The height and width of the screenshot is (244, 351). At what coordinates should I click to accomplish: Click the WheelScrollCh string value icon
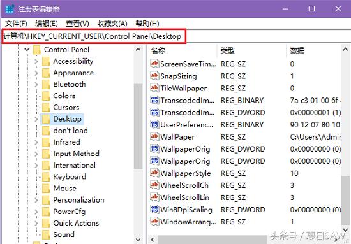click(x=154, y=185)
